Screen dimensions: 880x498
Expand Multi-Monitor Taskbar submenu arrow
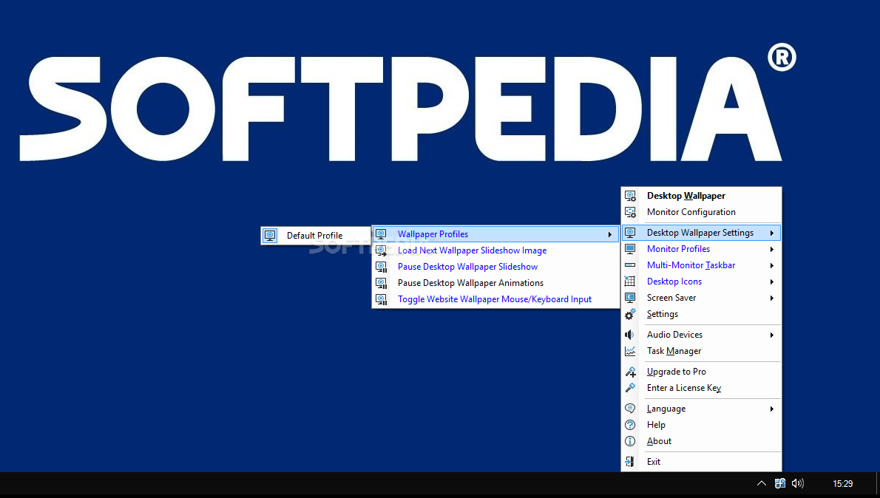[x=772, y=266]
